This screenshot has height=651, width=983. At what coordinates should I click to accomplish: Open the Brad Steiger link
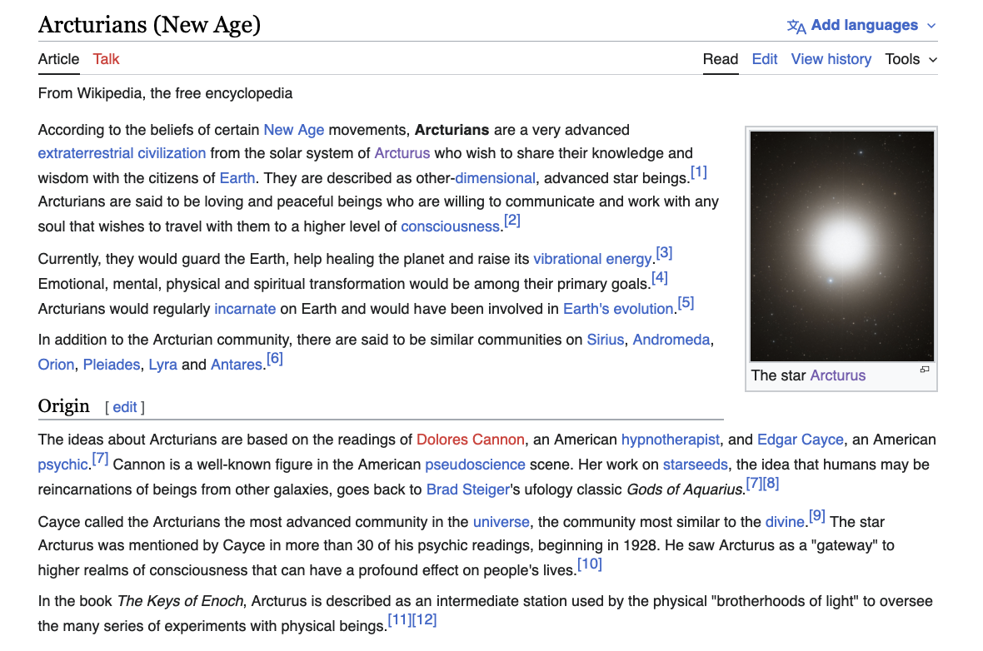[467, 489]
